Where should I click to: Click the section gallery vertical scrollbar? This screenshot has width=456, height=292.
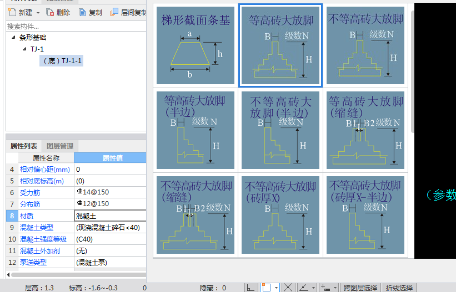[x=412, y=71]
